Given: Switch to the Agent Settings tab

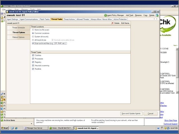Looking at the screenshot, I should 12,19.
